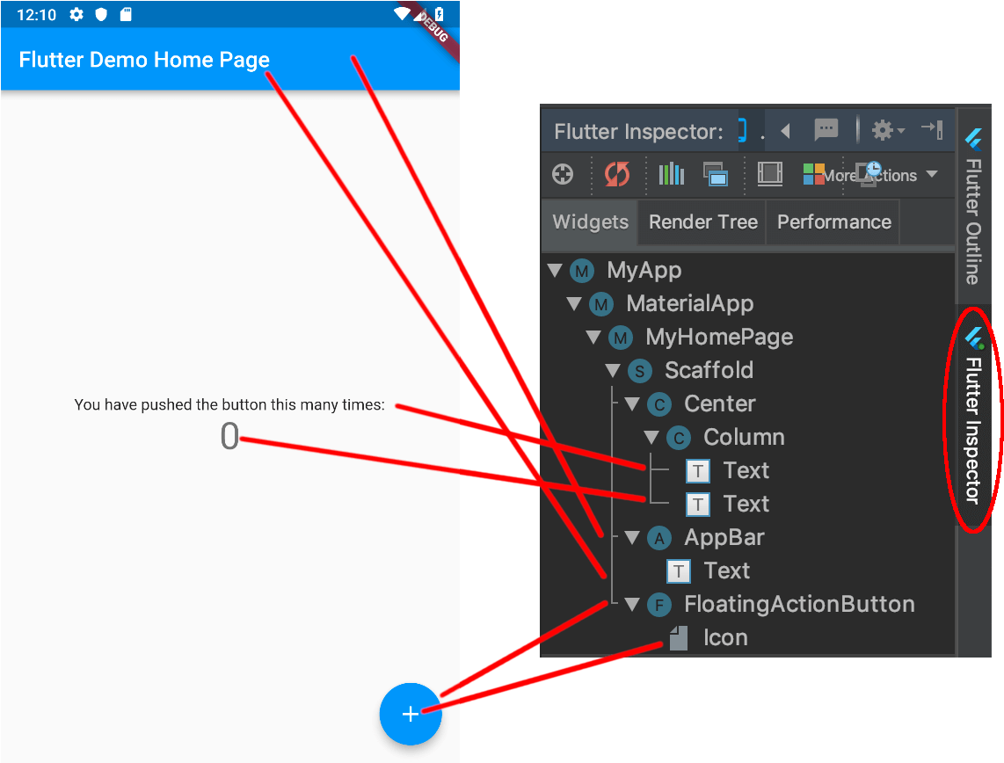Click the battery icon in phone status bar
Image resolution: width=1004 pixels, height=763 pixels.
pos(439,14)
